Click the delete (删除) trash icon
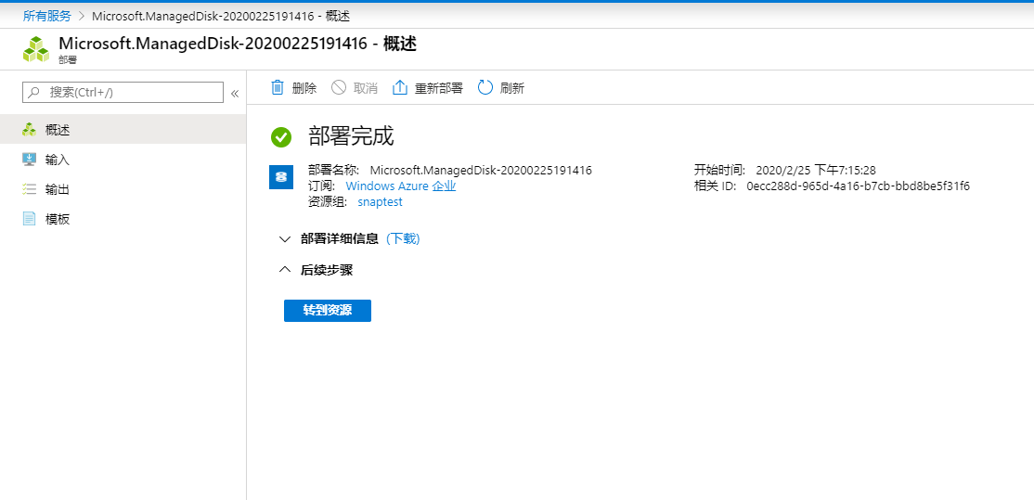Screen dimensions: 1034x500 (278, 87)
